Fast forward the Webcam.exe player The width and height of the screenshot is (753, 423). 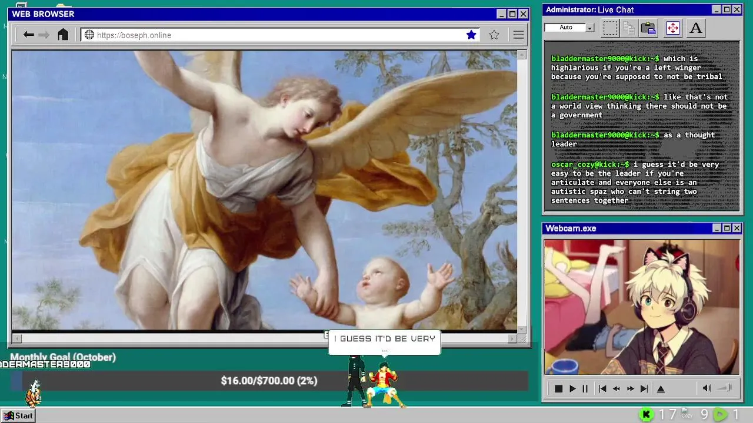tap(631, 388)
